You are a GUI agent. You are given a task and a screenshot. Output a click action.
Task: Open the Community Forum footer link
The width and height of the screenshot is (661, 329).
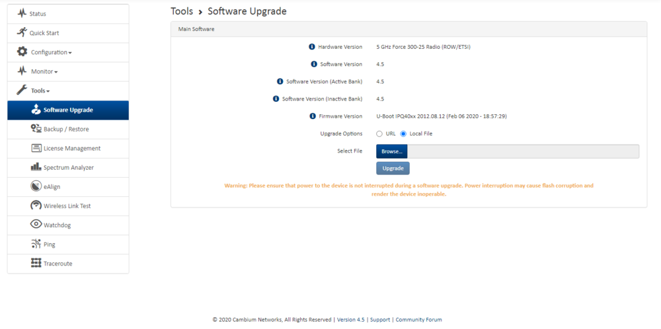coord(418,320)
